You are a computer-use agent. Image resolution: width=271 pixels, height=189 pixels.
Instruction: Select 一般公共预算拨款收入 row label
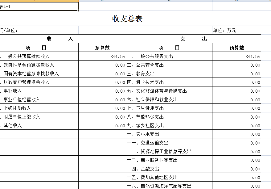point(39,56)
